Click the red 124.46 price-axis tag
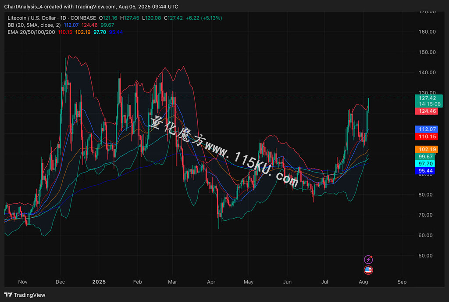Viewport: 449px width, 302px height. 426,111
